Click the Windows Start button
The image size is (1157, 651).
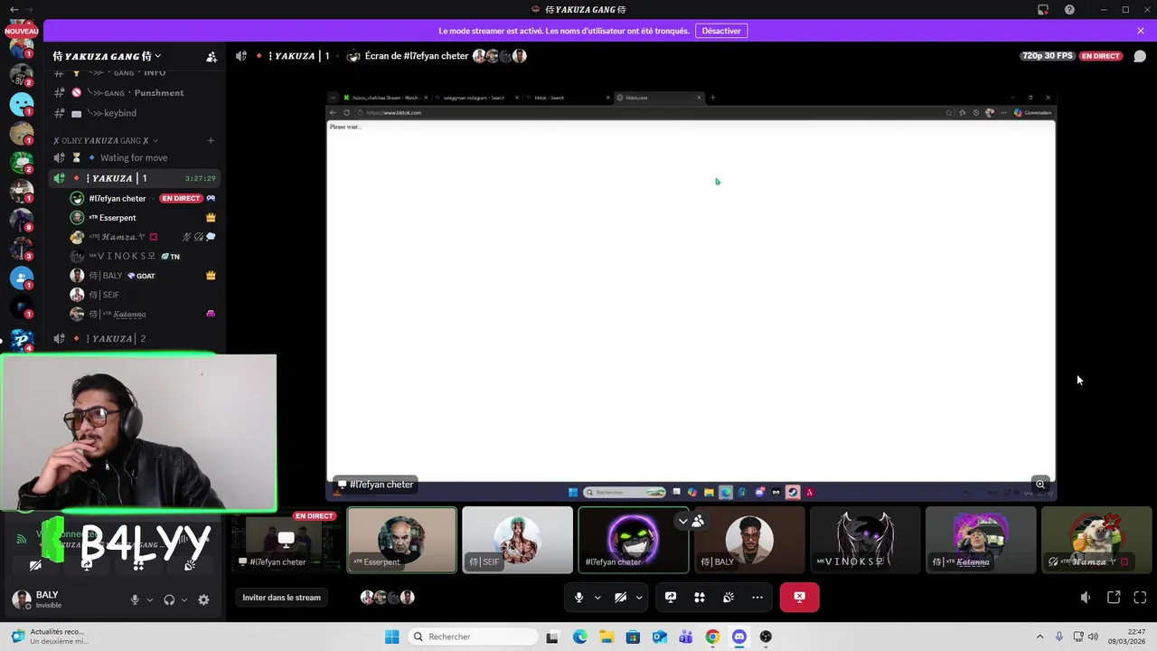tap(391, 637)
